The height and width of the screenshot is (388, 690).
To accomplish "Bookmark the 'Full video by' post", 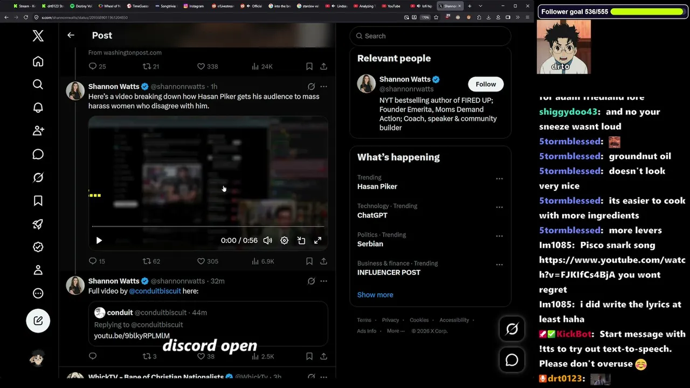I will coord(309,356).
